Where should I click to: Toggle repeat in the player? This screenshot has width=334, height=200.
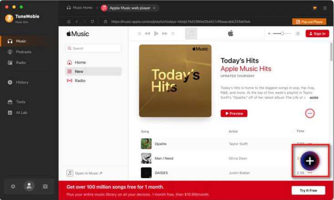point(173,33)
